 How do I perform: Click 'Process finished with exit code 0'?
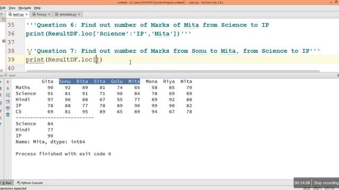click(63, 154)
